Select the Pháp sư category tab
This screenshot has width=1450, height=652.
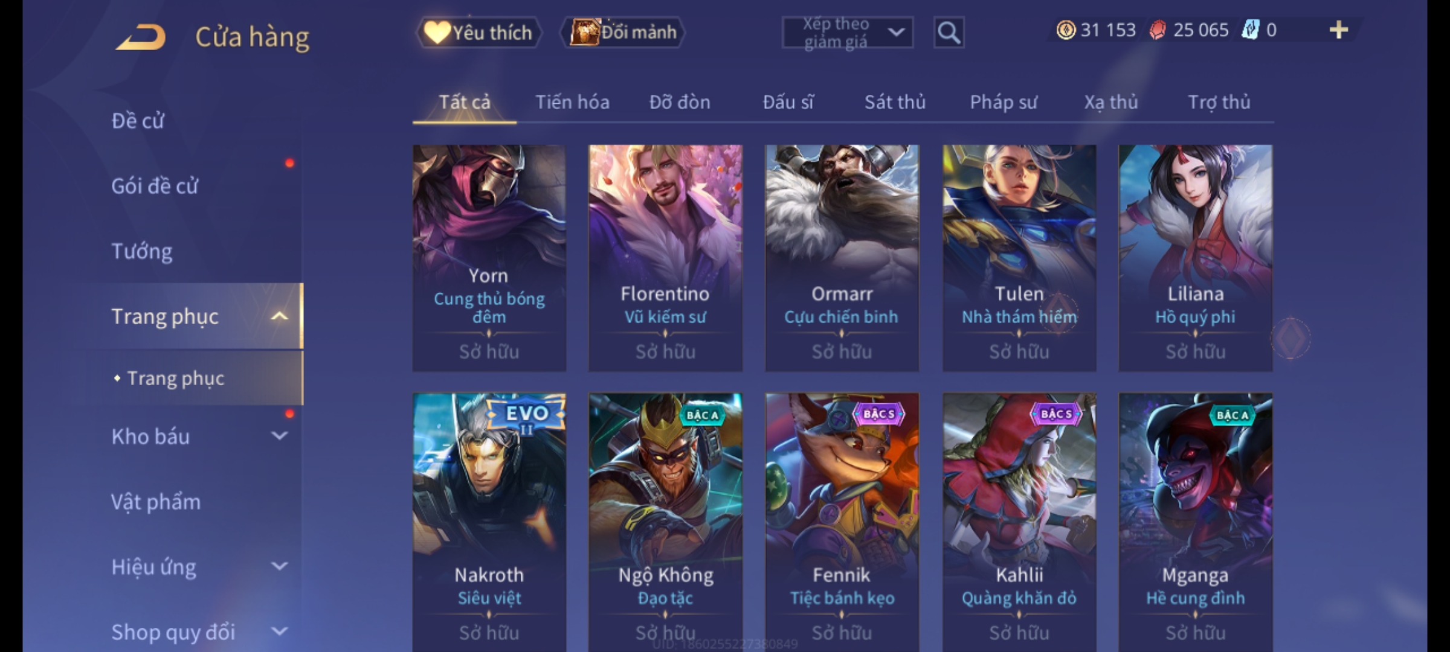(x=1004, y=102)
